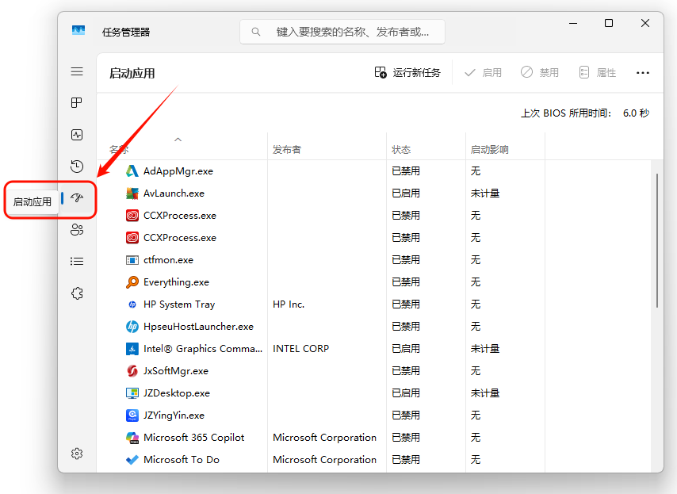Click the 禁用 disable button

(x=540, y=72)
